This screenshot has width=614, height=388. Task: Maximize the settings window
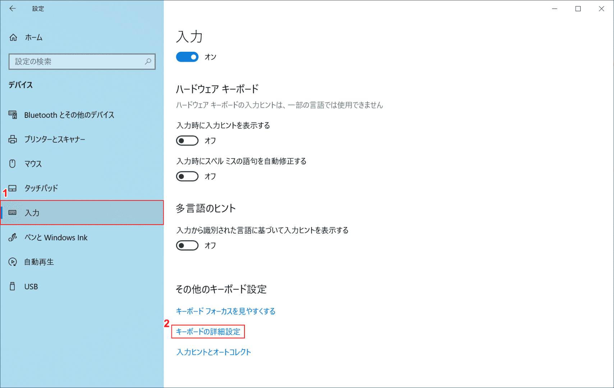coord(578,9)
